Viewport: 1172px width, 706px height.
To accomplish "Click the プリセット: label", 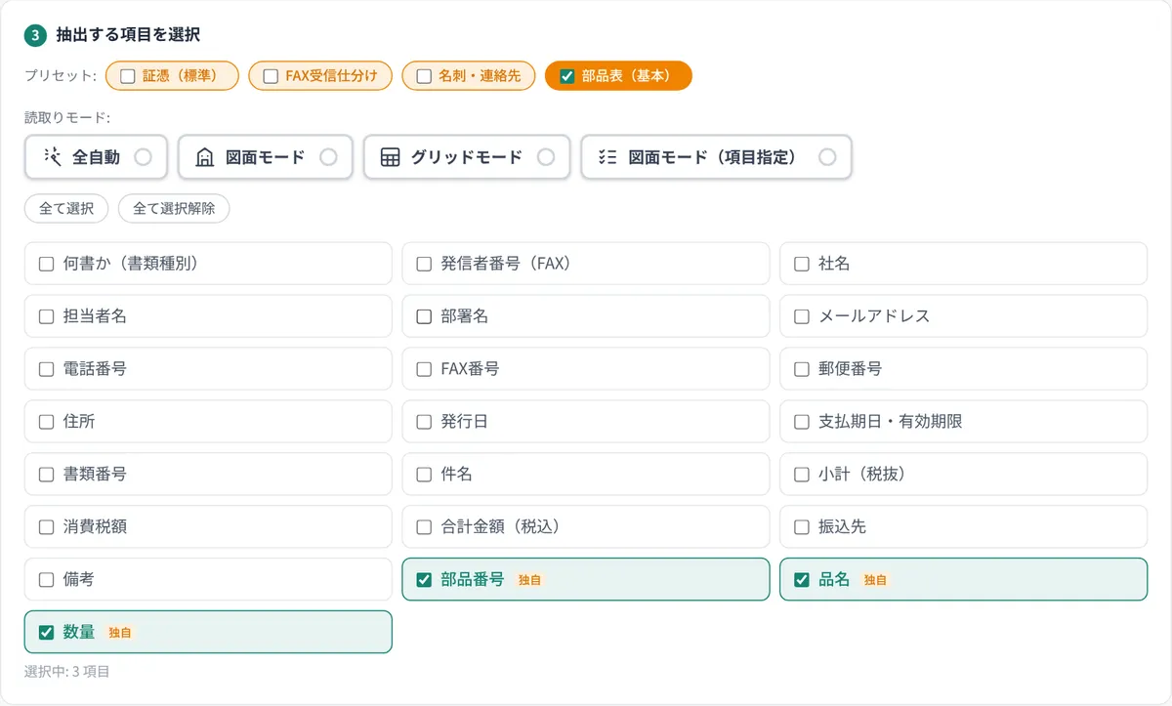I will tap(61, 76).
